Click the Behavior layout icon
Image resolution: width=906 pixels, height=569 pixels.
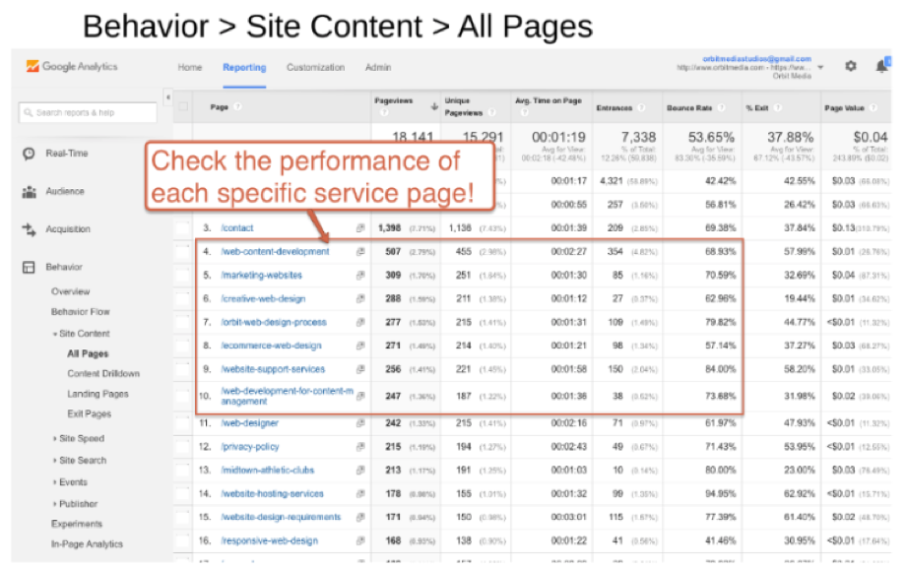coord(29,267)
